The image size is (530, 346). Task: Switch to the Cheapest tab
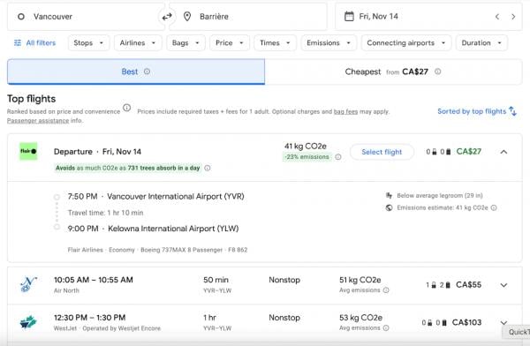point(393,71)
